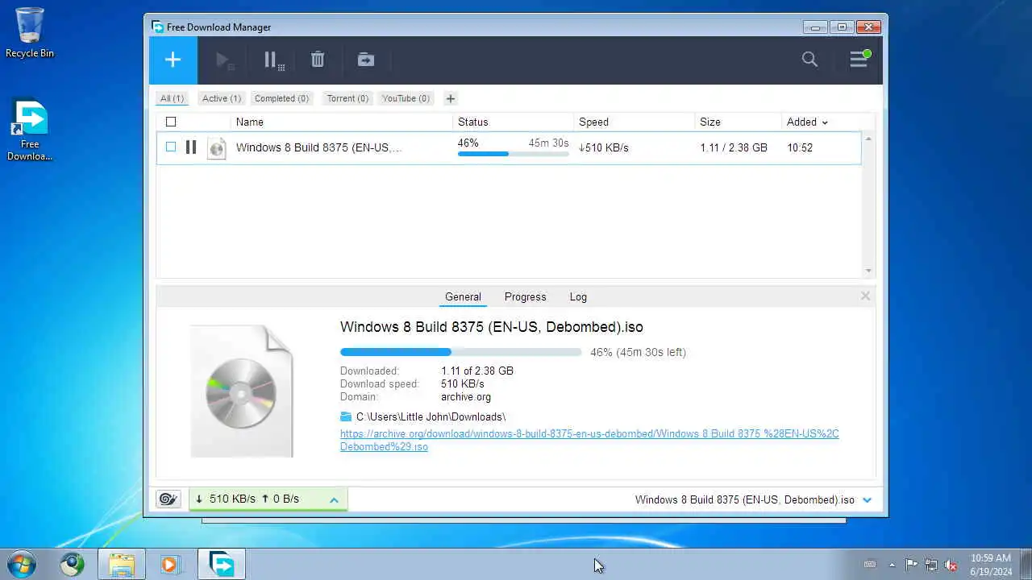This screenshot has height=580, width=1032.
Task: Sort by the Size column header
Action: (710, 122)
